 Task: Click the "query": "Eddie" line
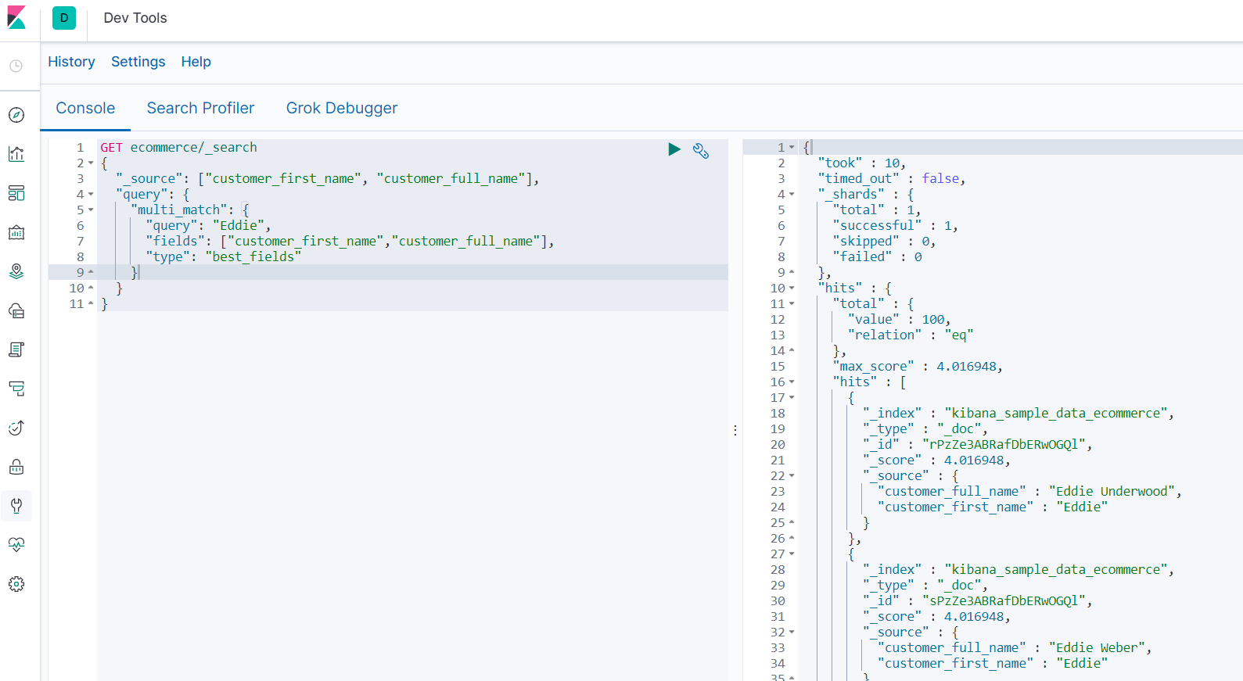click(208, 225)
